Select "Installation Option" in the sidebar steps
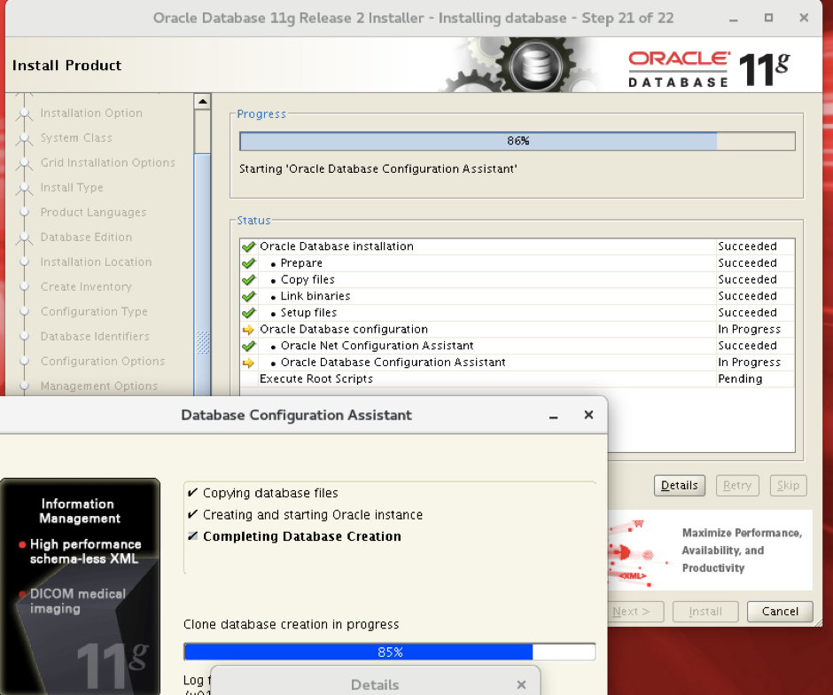 point(91,113)
